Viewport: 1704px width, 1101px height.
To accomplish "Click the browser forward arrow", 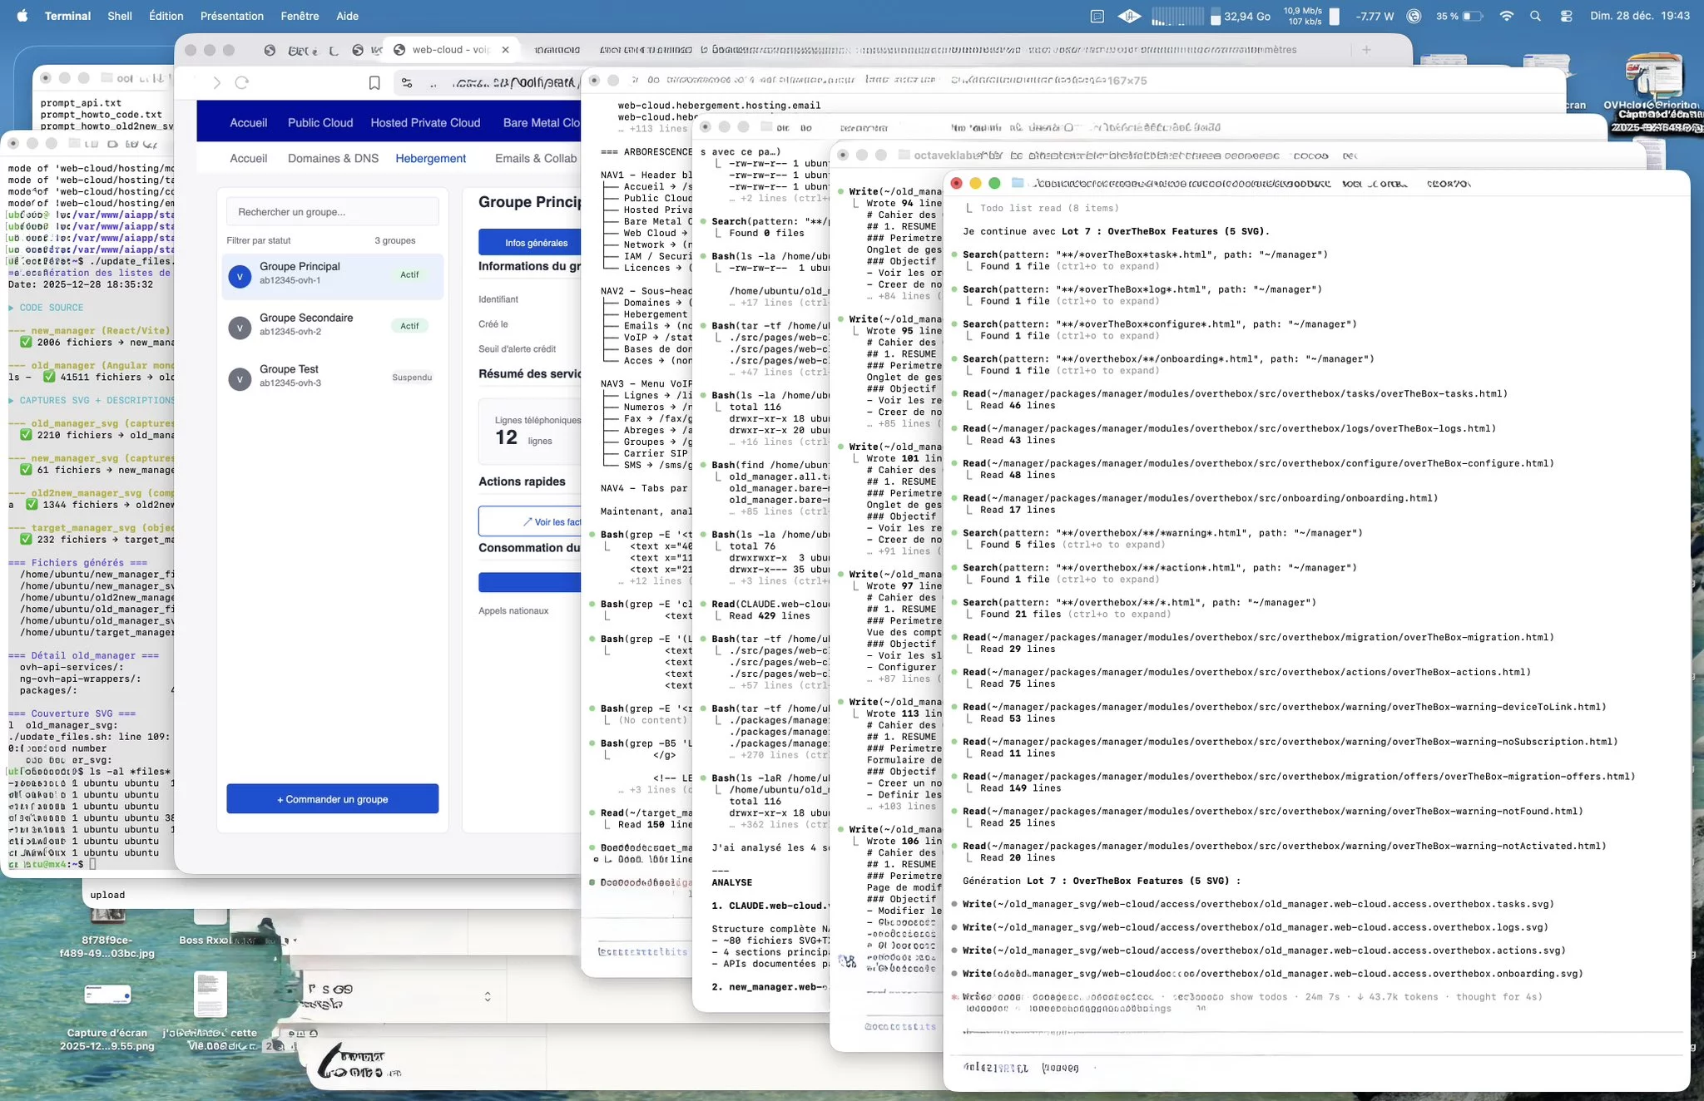I will point(216,82).
